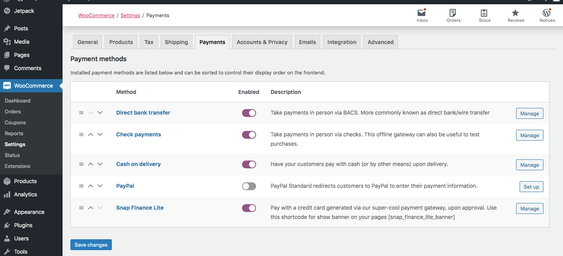Open the Stock icon in header
The width and height of the screenshot is (563, 256).
tap(484, 13)
